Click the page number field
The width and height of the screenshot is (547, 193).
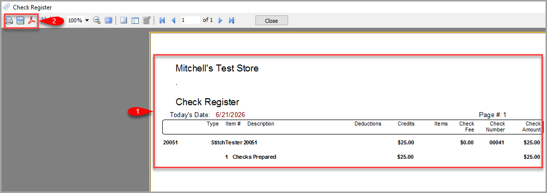point(190,20)
